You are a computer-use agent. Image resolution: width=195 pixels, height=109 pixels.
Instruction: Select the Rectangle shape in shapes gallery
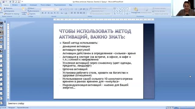tap(122, 8)
